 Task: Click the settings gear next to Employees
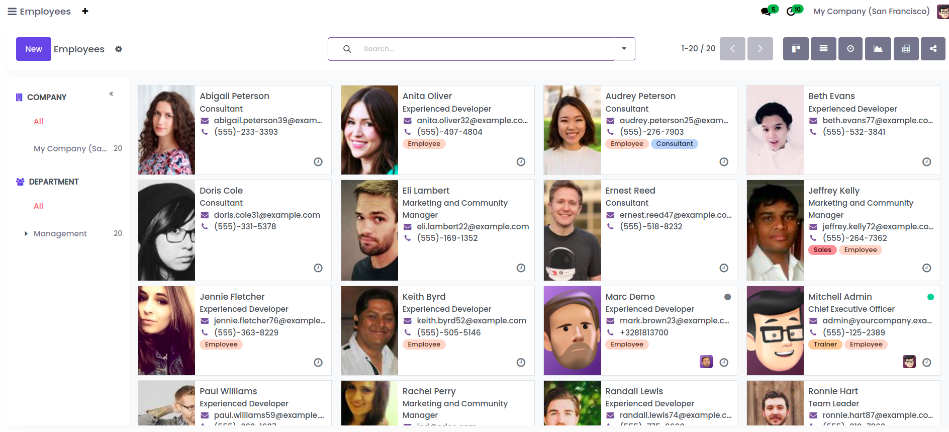pos(119,49)
